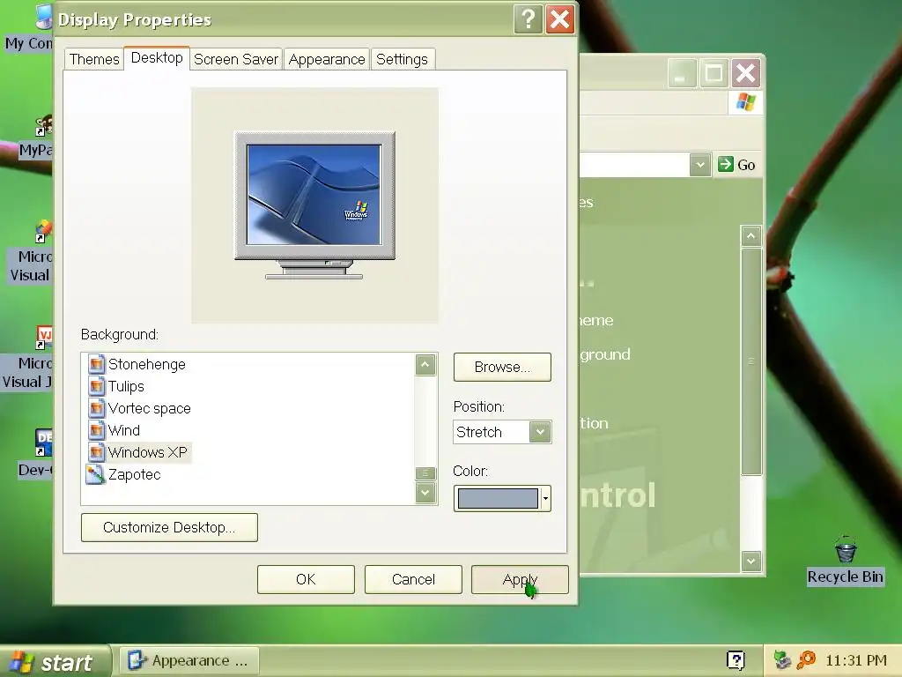902x677 pixels.
Task: Click Control Panel window scroll down arrow
Action: coord(750,561)
